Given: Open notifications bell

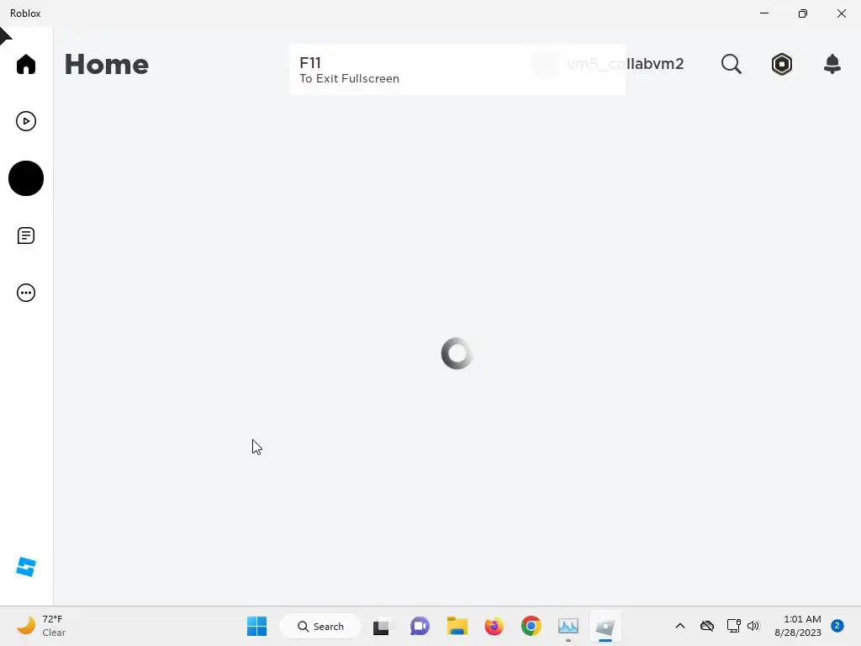Looking at the screenshot, I should coord(832,64).
